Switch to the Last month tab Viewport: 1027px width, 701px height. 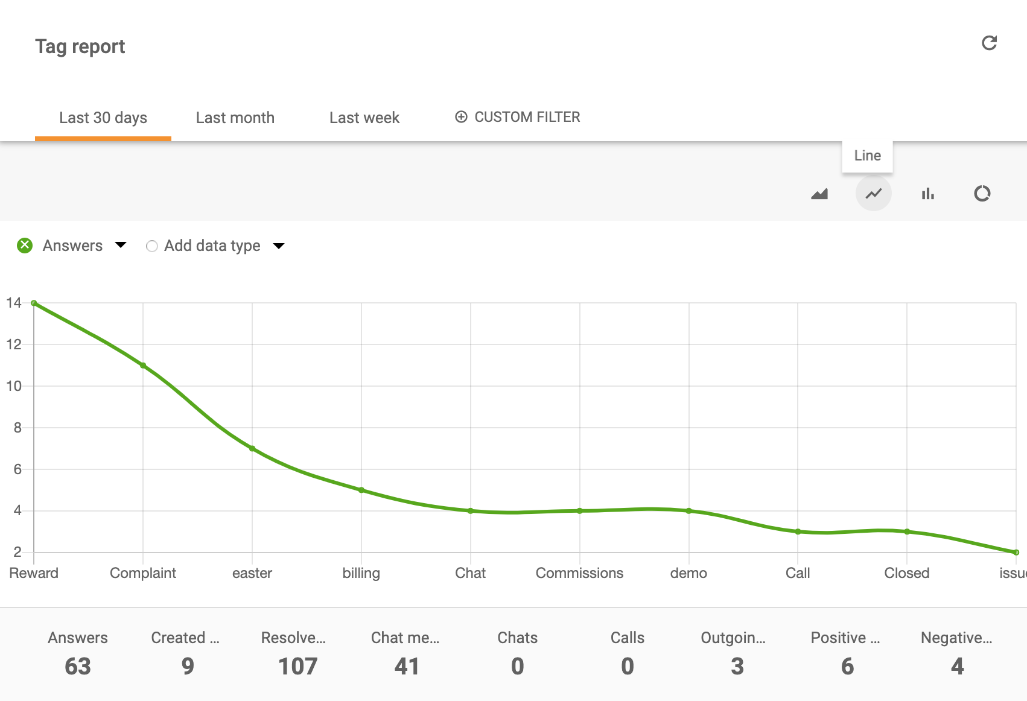pyautogui.click(x=235, y=118)
